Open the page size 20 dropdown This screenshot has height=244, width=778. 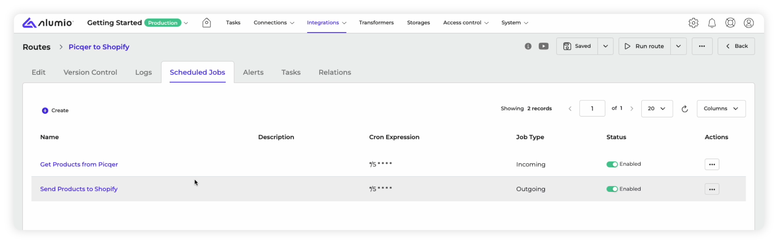[657, 109]
